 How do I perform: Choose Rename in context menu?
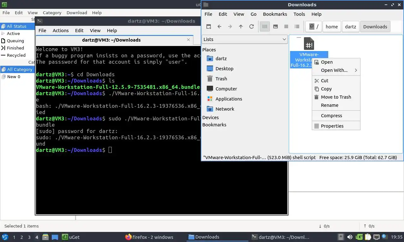336,105
